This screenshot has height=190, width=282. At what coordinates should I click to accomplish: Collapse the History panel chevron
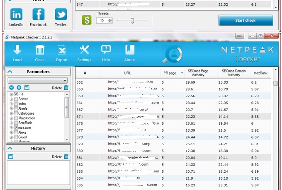[x=10, y=148]
